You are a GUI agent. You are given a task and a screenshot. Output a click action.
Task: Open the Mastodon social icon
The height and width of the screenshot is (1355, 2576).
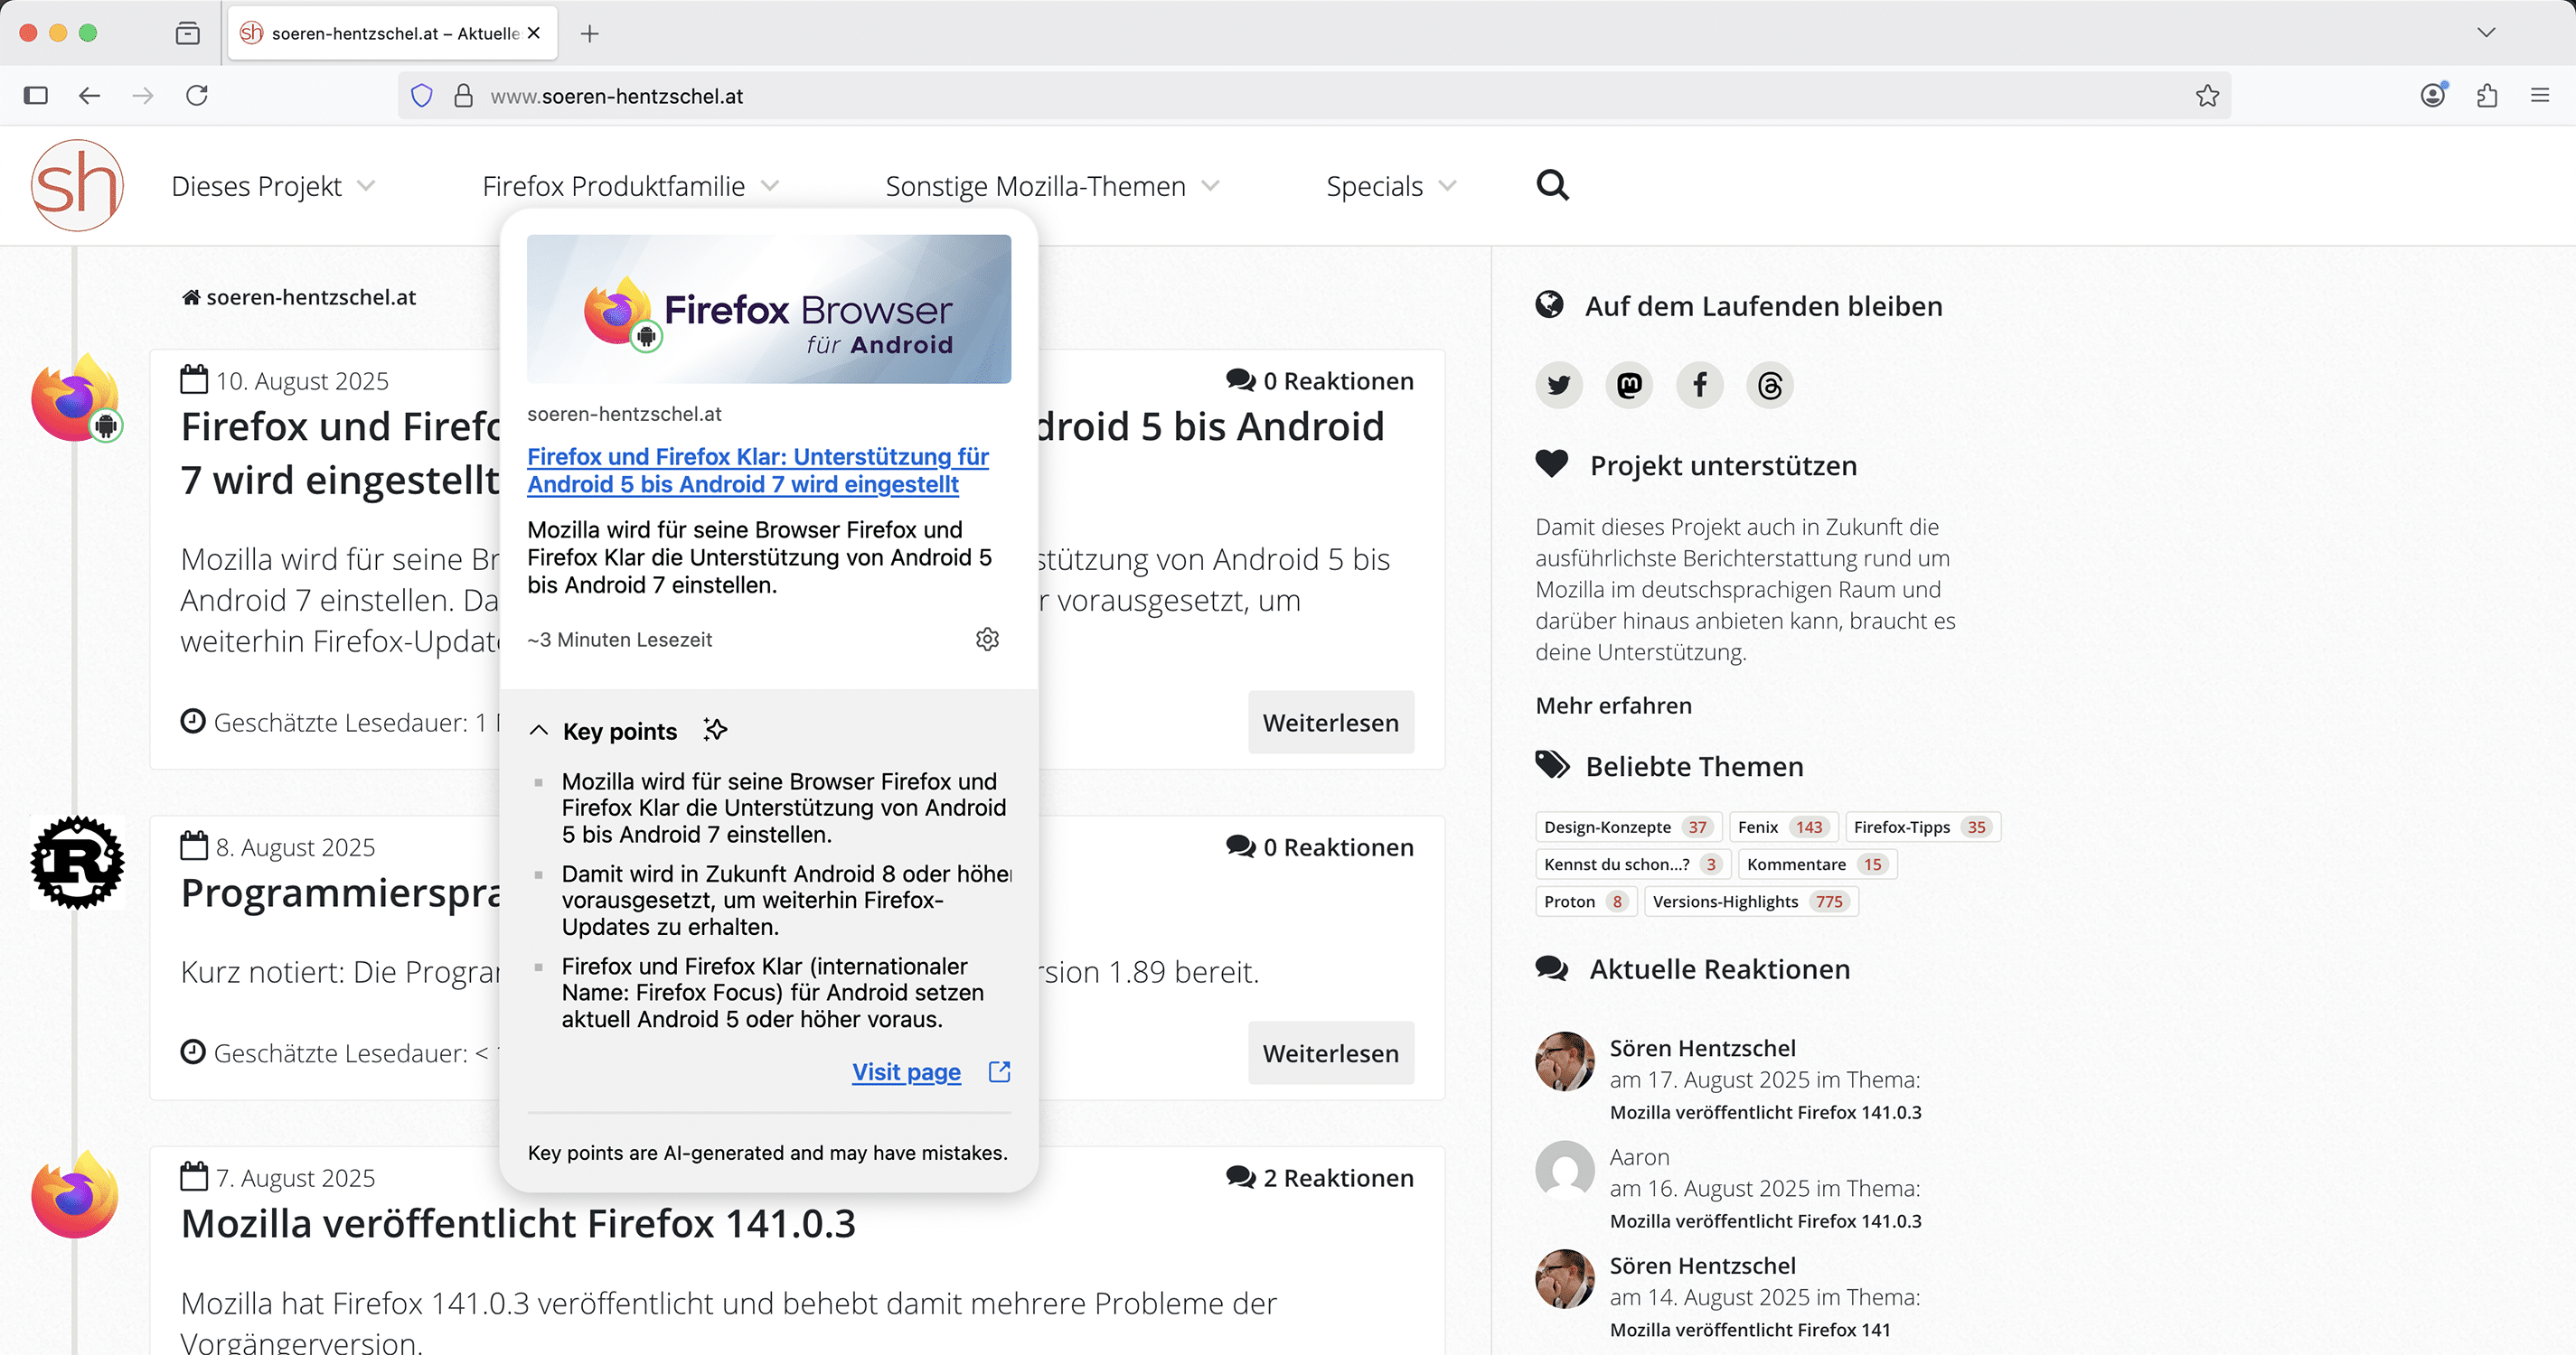pos(1629,385)
